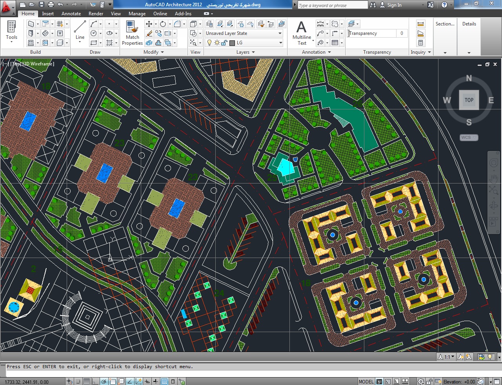The height and width of the screenshot is (385, 502).
Task: Open the Manage ribbon tab
Action: [137, 14]
